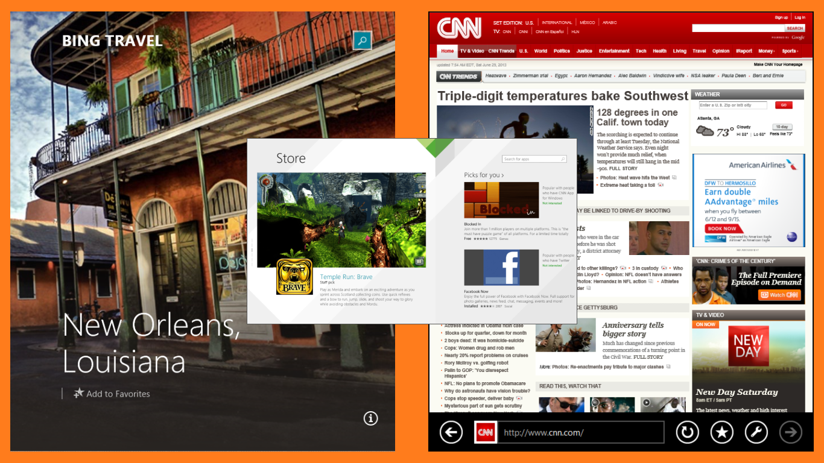
Task: Click the favorites star icon in browser bar
Action: [x=721, y=432]
